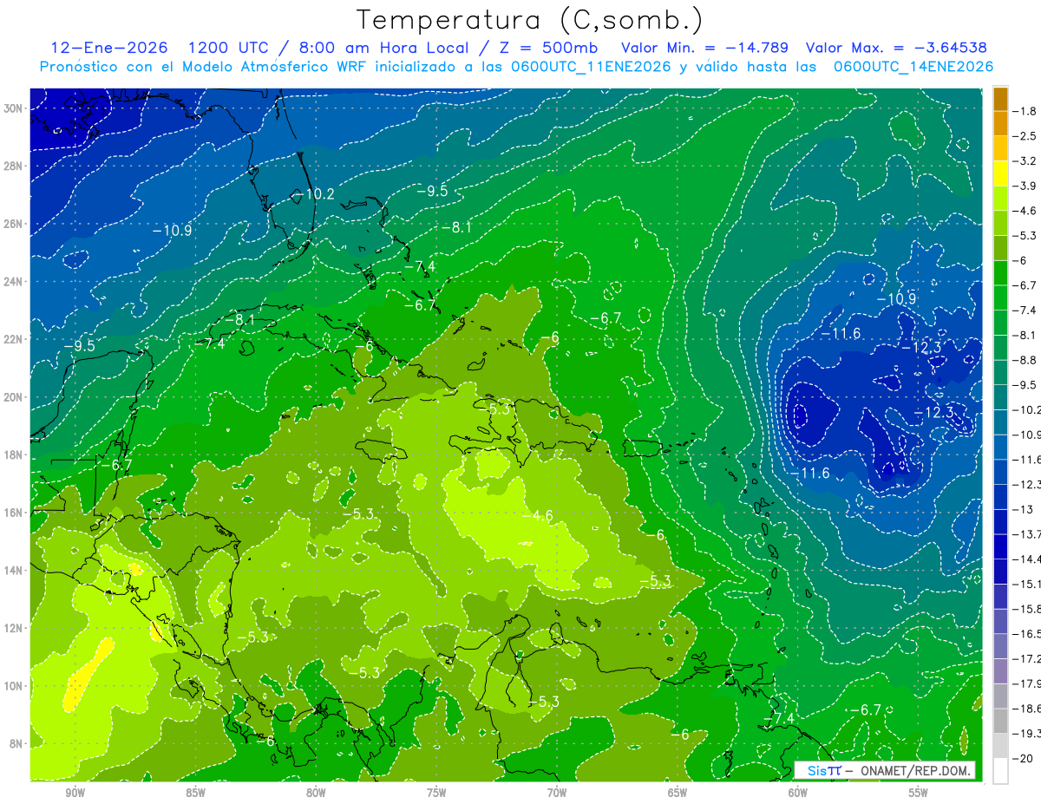The height and width of the screenshot is (804, 1041).
Task: Click the "65W" longitude axis label
Action: [x=678, y=793]
